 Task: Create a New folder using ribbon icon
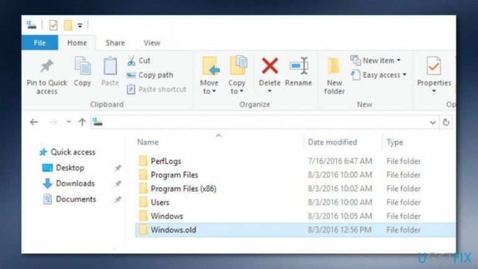click(334, 66)
